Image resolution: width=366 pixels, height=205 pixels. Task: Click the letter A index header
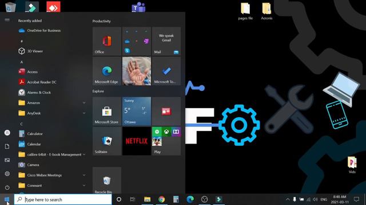click(x=22, y=62)
